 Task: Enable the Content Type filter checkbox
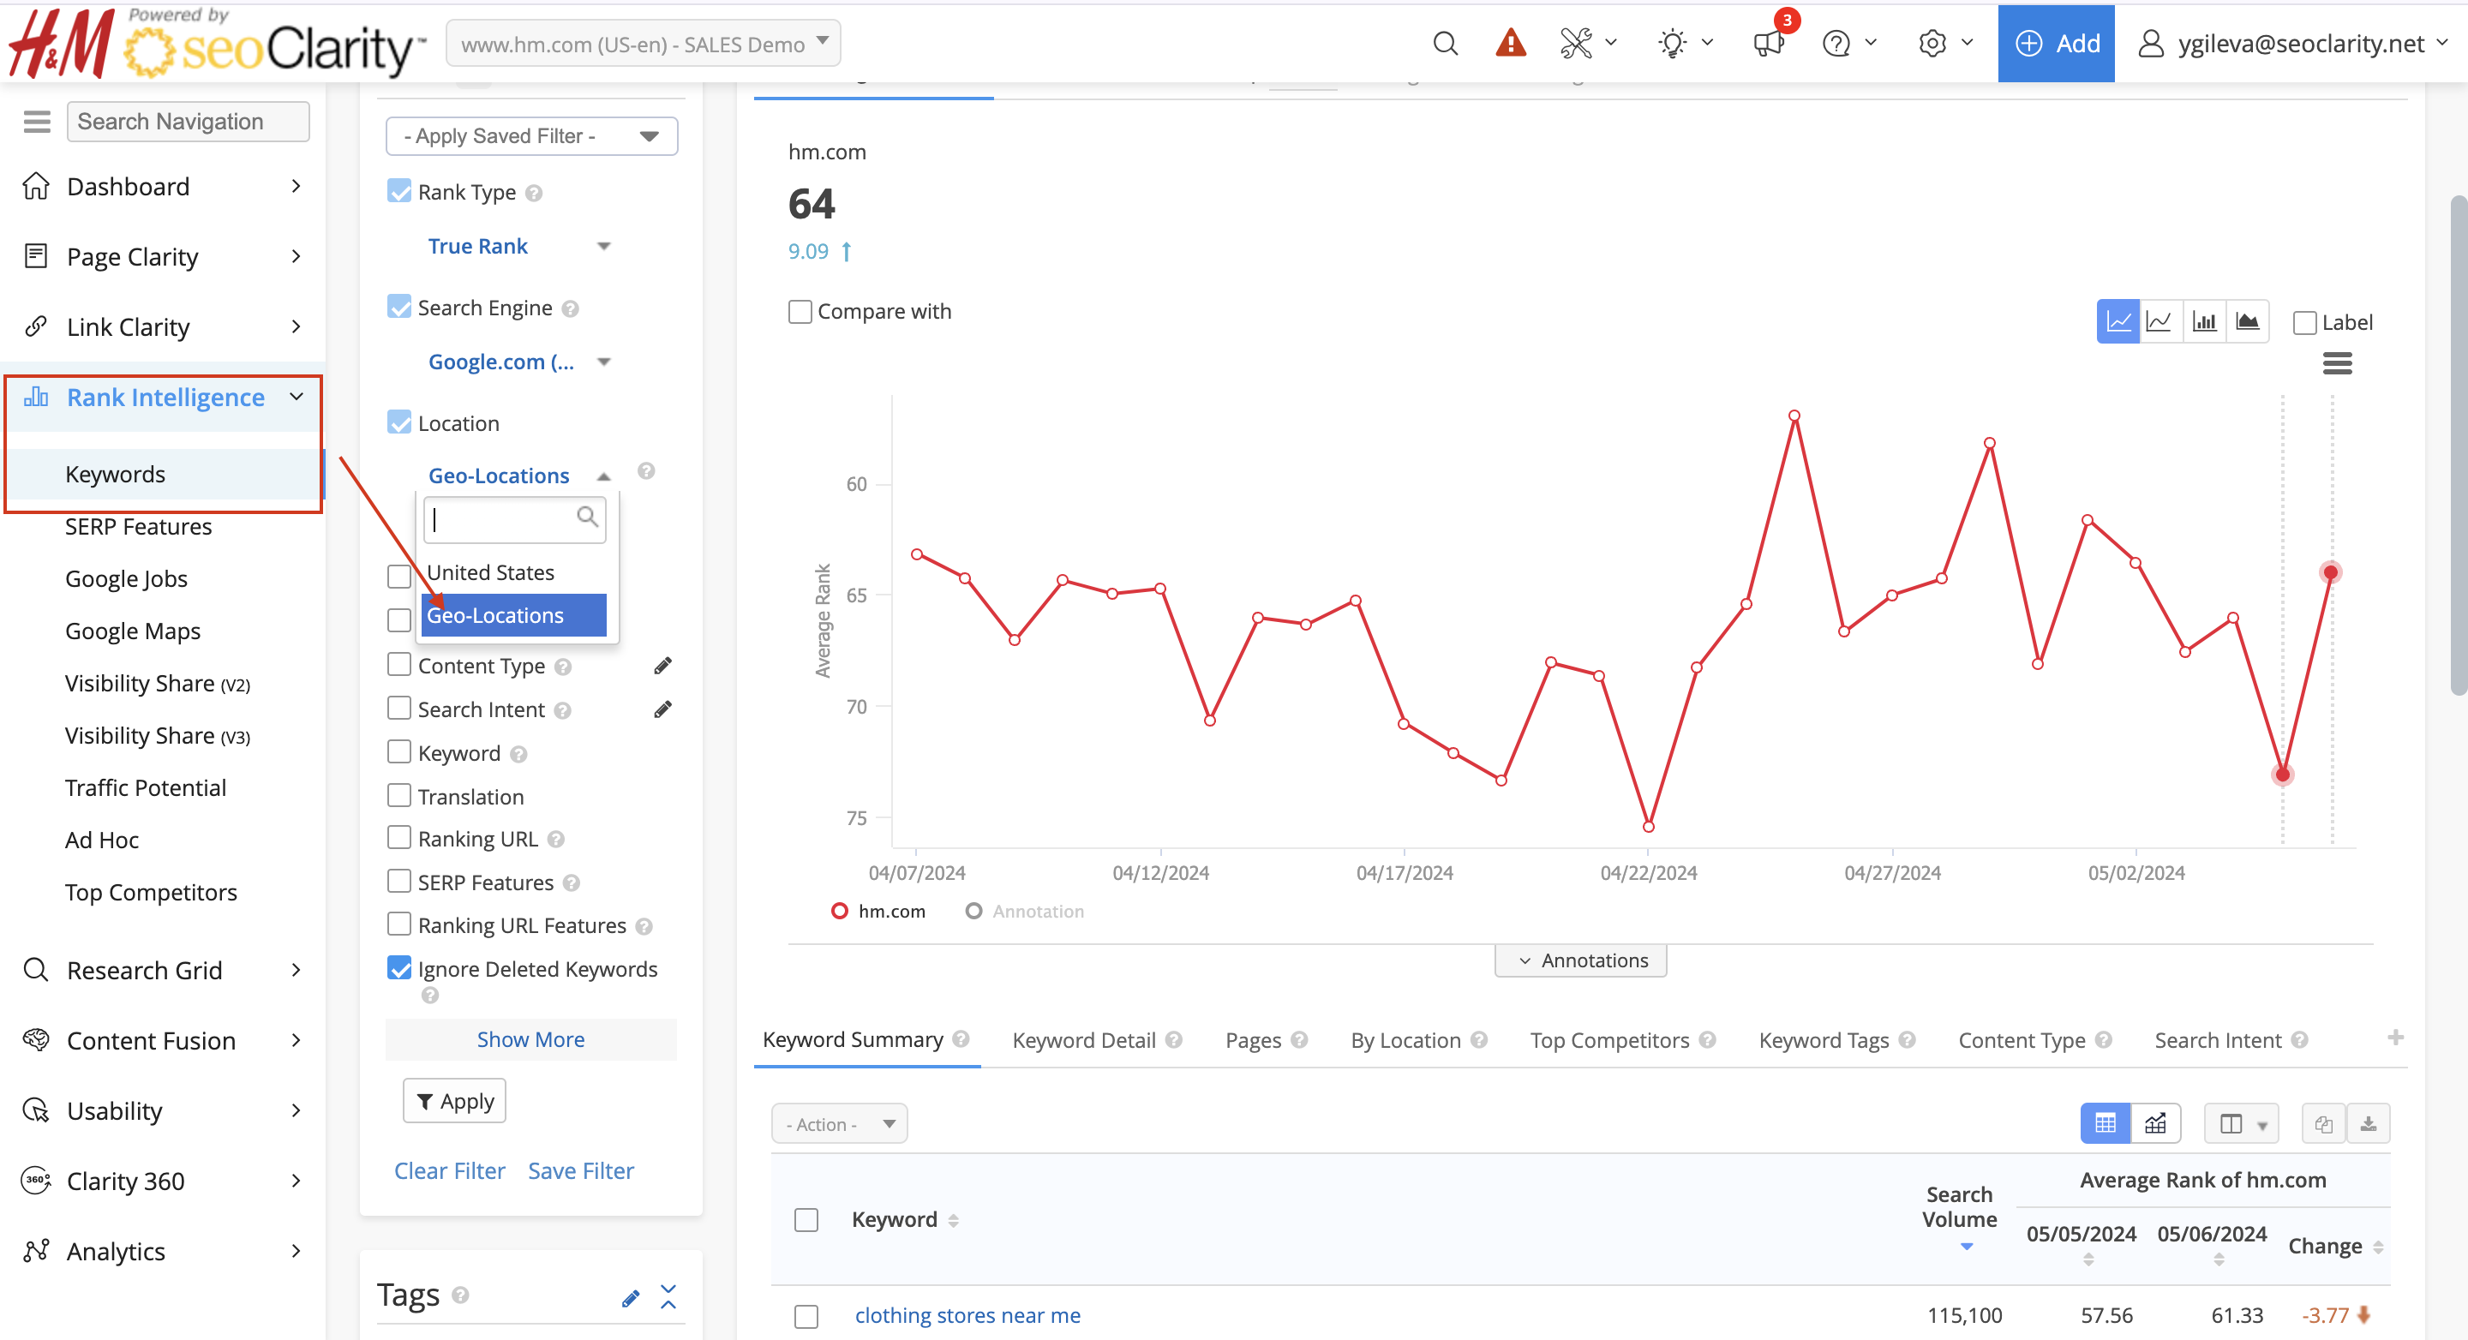coord(398,665)
